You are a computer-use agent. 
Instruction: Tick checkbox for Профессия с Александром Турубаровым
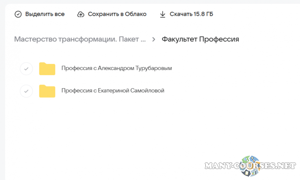click(x=27, y=69)
